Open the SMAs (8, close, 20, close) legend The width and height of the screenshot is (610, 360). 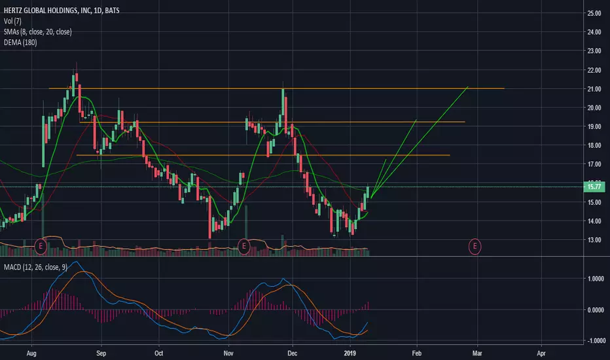coord(38,32)
